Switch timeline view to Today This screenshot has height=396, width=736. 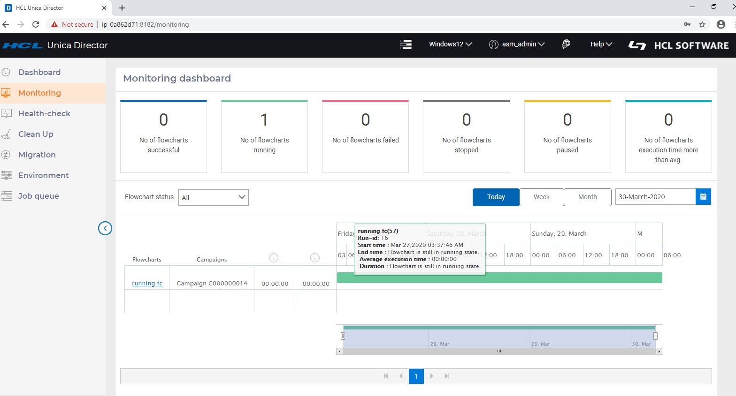[x=496, y=197]
